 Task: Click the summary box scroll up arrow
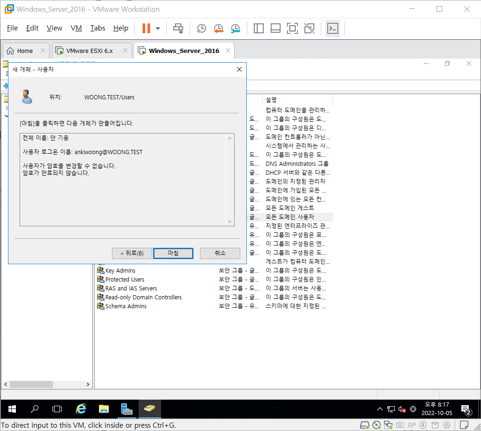(230, 138)
